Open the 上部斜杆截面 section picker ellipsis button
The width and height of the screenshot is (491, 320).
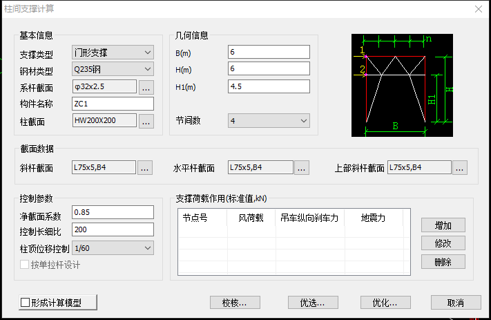point(460,168)
